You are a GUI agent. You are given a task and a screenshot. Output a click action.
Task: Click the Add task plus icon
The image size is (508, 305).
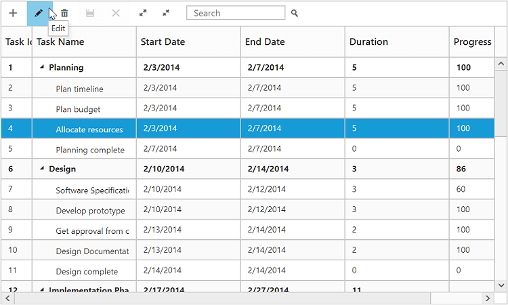(13, 13)
